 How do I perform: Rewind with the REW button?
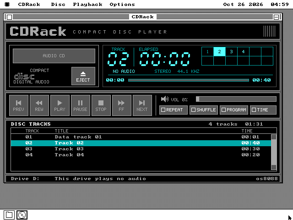(39, 105)
